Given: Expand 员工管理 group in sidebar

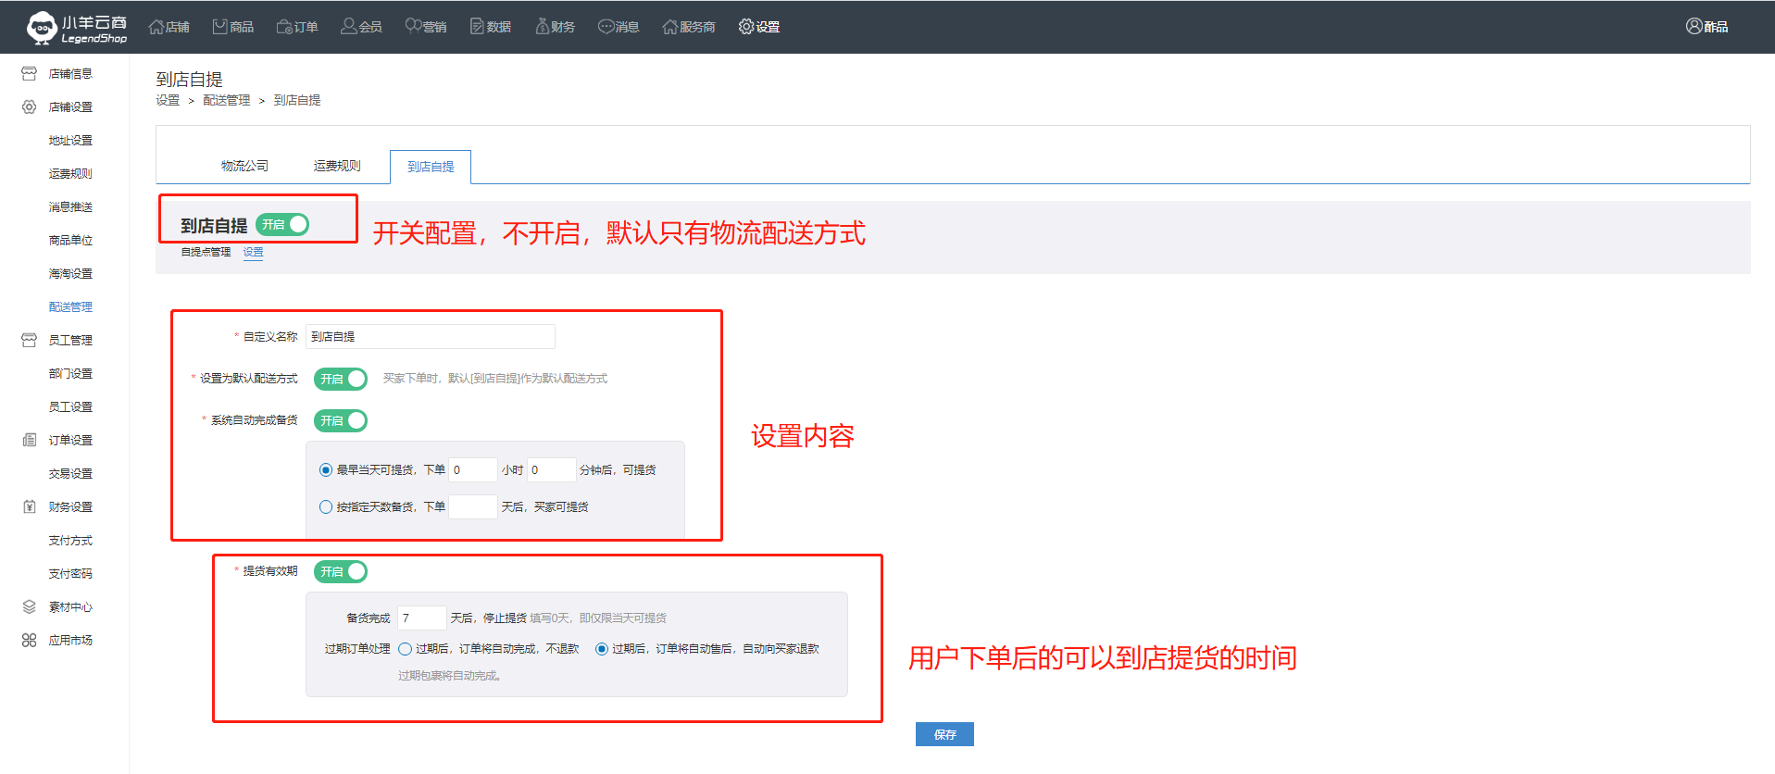Looking at the screenshot, I should click(70, 341).
